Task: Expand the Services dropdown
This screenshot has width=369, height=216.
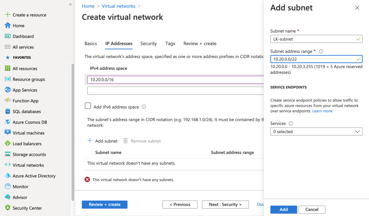Action: click(x=316, y=131)
